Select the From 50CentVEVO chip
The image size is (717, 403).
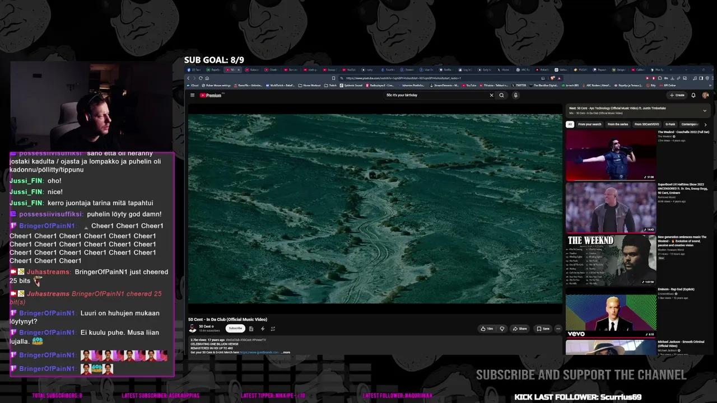click(647, 124)
